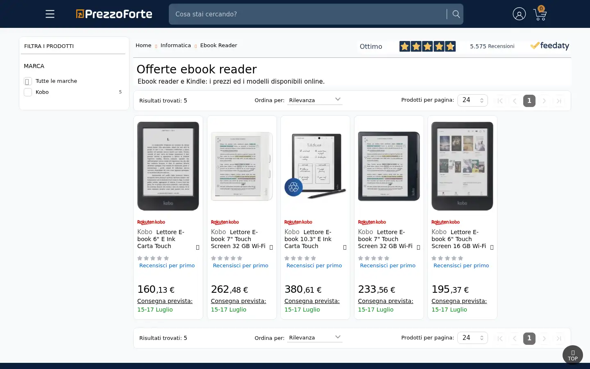Click the search magnifier icon
The height and width of the screenshot is (369, 590).
456,14
